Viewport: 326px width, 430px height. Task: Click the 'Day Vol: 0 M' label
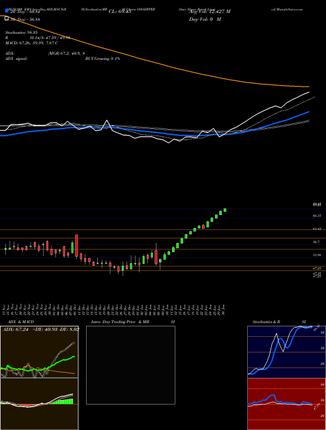(205, 19)
